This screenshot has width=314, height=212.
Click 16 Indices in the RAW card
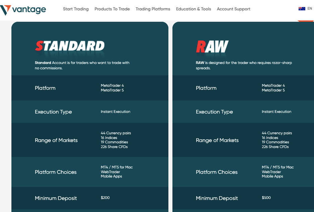(270, 138)
